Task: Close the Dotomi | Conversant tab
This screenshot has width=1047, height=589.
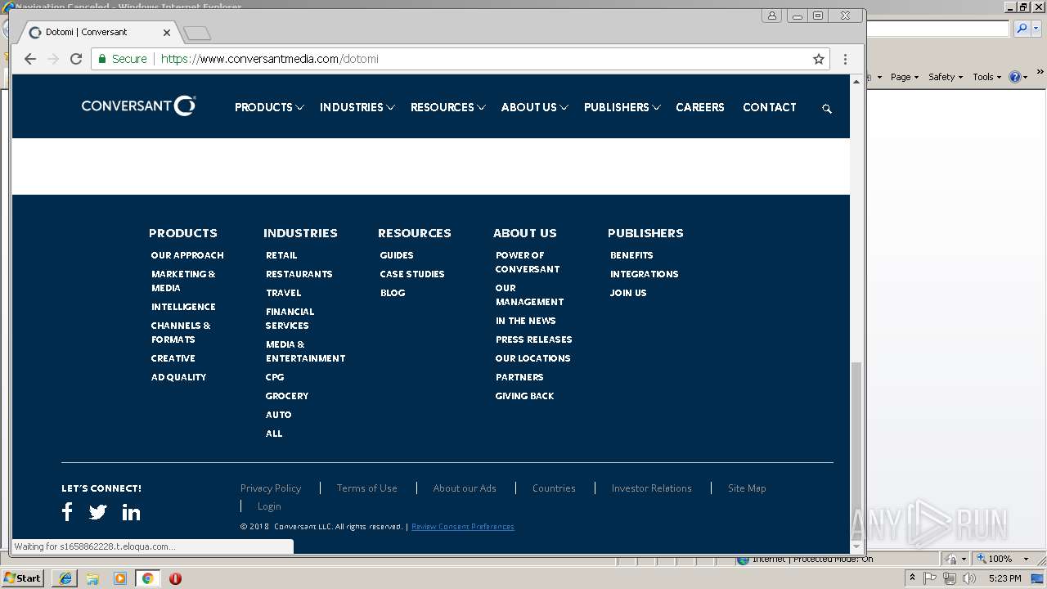Action: 167,33
